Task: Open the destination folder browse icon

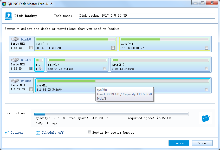Action: 206,119
